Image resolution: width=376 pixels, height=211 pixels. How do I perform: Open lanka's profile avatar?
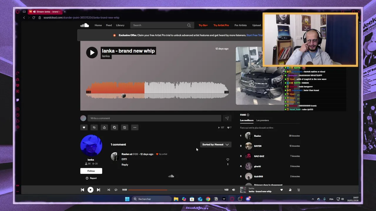pyautogui.click(x=91, y=146)
